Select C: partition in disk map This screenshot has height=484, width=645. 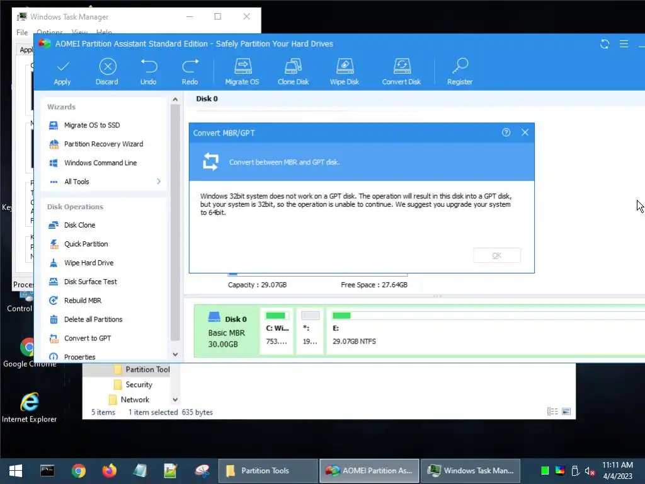[x=277, y=331]
